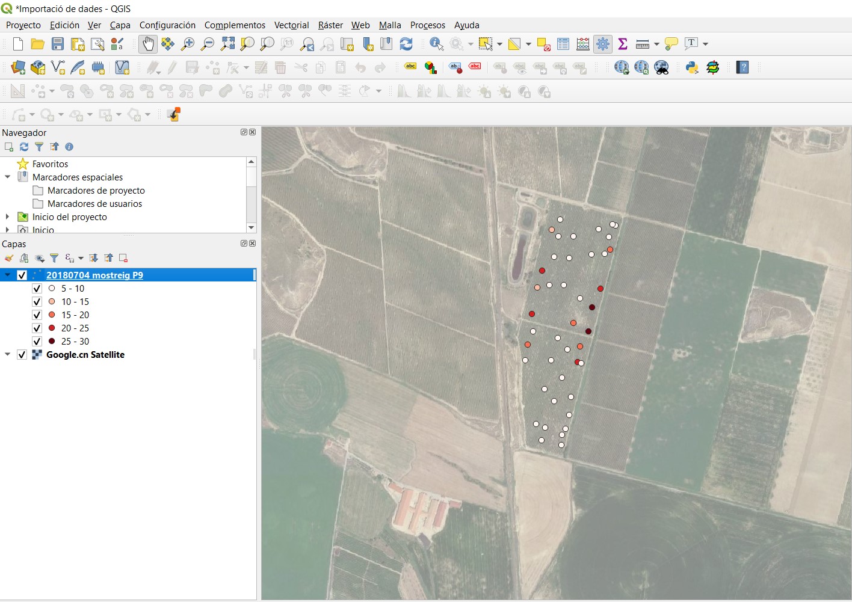The width and height of the screenshot is (852, 602).
Task: Collapse the 20180704 mostreig P9 layer legend
Action: pyautogui.click(x=7, y=275)
